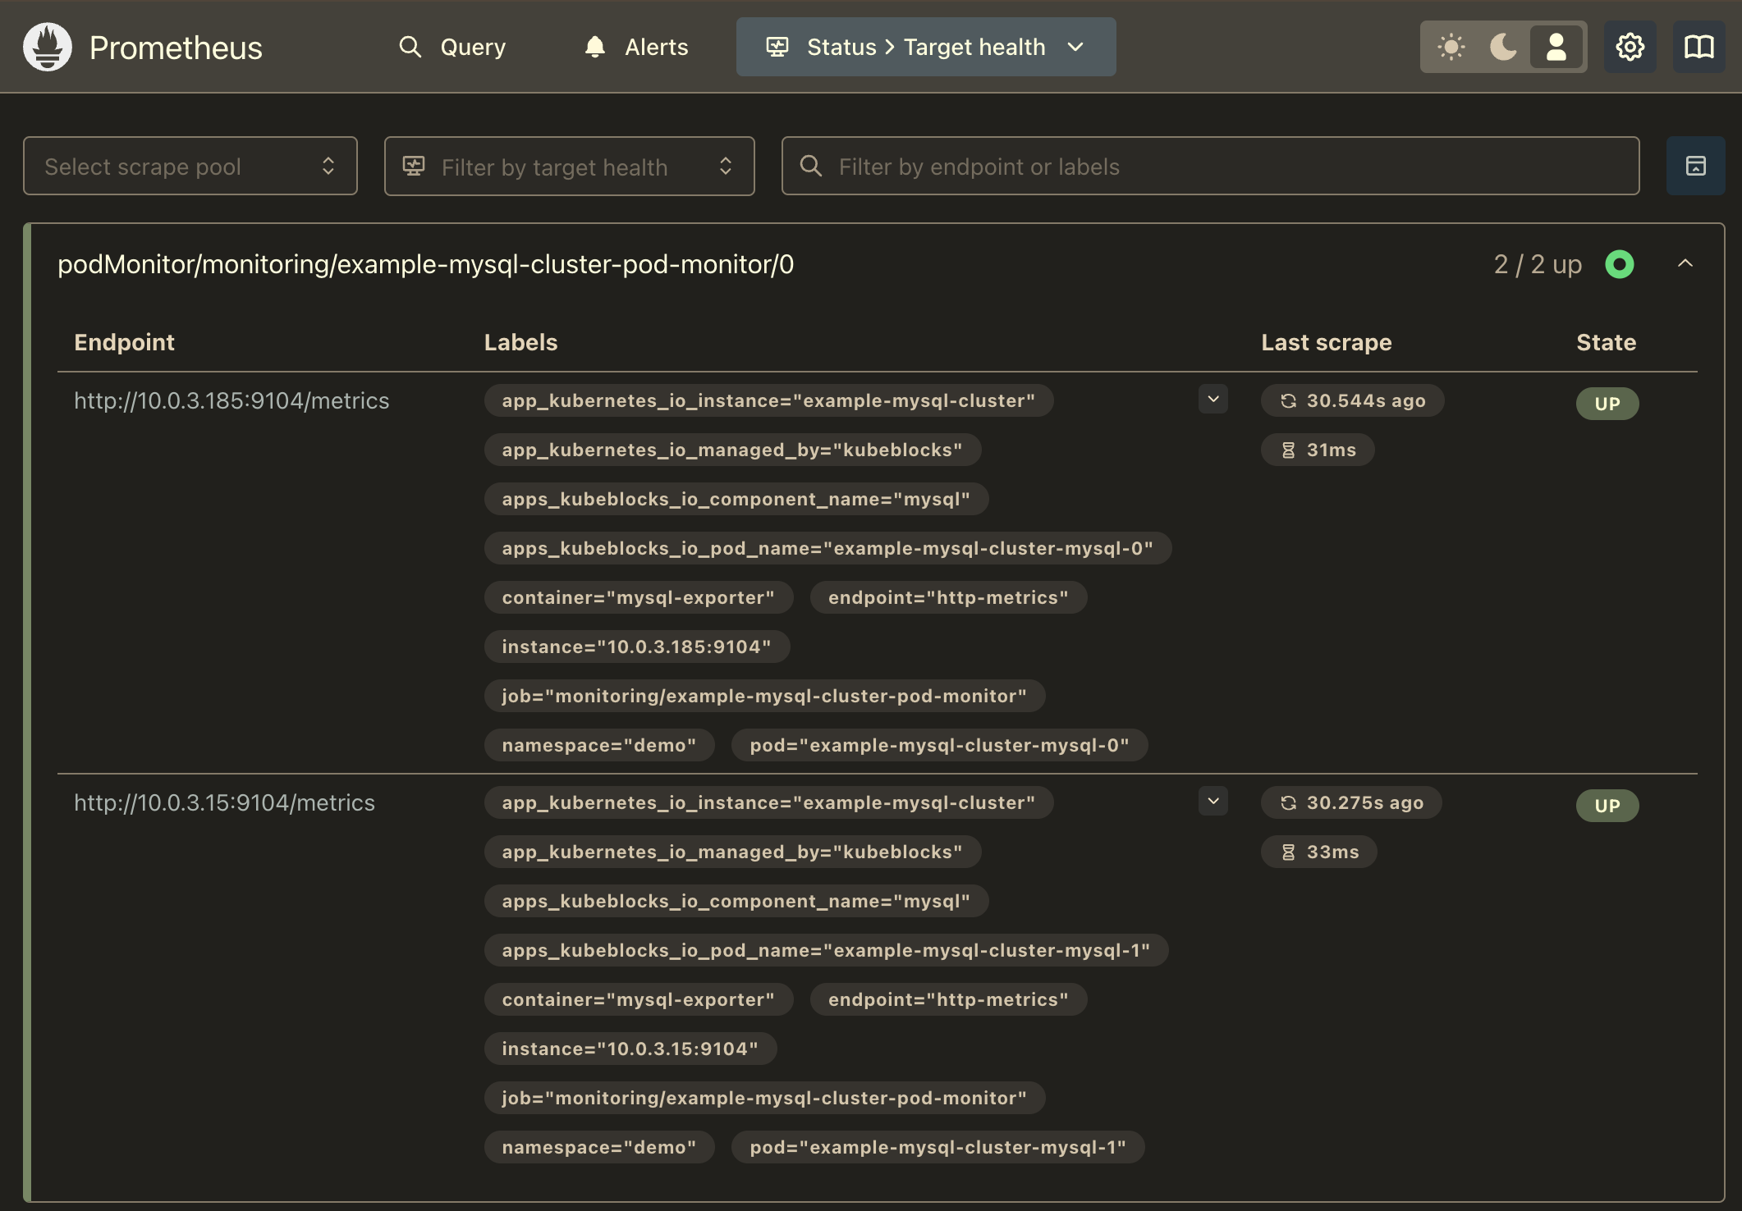Click 30.544s ago last scrape badge
Viewport: 1742px width, 1211px height.
coord(1352,400)
